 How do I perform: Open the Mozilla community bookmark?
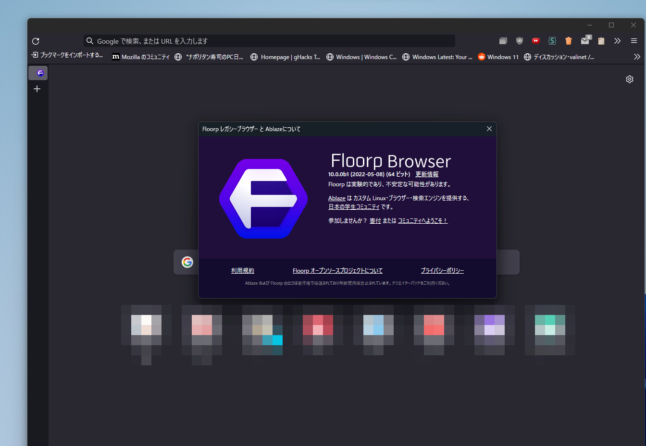point(141,57)
